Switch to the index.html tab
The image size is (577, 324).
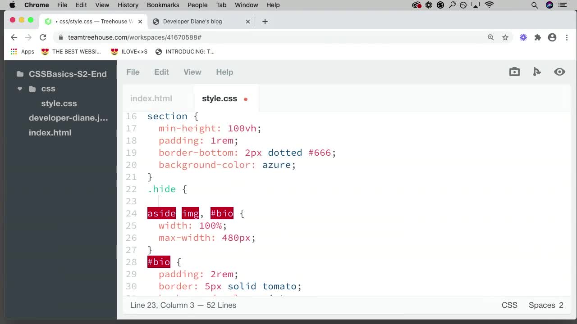click(151, 98)
